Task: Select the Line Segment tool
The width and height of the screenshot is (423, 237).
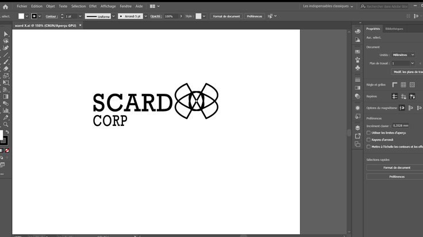Action: pyautogui.click(x=6, y=55)
